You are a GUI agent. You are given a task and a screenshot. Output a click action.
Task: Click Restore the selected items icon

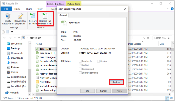click(45, 19)
